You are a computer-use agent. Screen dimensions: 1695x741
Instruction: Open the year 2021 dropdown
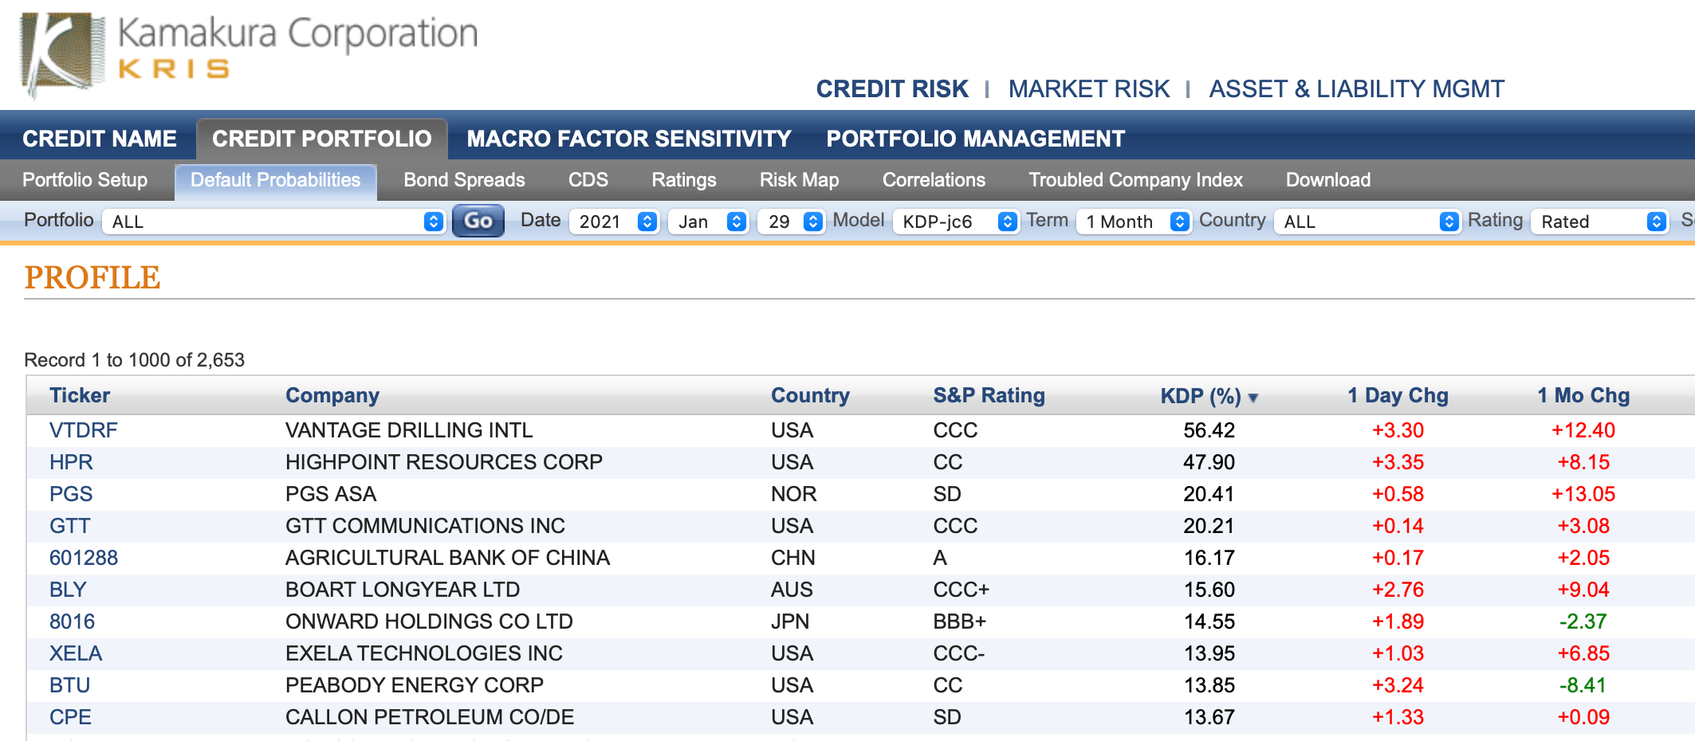[x=614, y=222]
